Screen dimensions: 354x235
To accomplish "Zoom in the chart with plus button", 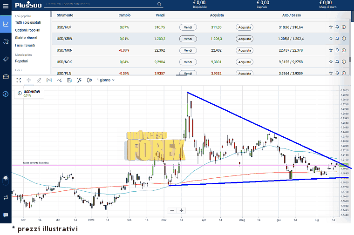I will point(182,210).
